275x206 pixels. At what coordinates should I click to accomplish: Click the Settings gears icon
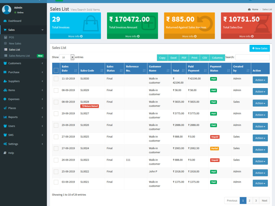[x=5, y=144]
